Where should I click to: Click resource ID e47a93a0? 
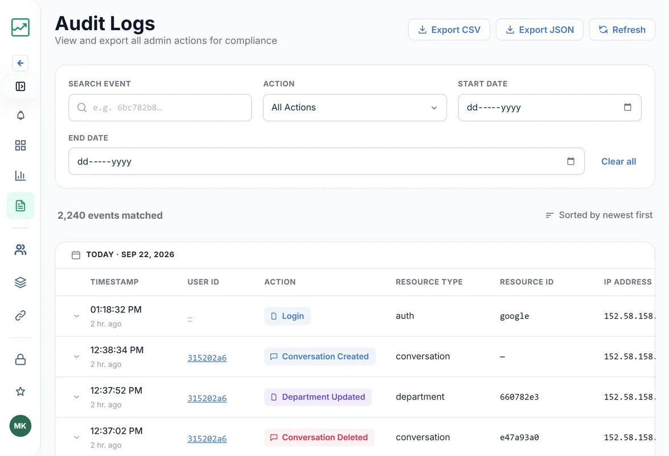click(x=519, y=438)
